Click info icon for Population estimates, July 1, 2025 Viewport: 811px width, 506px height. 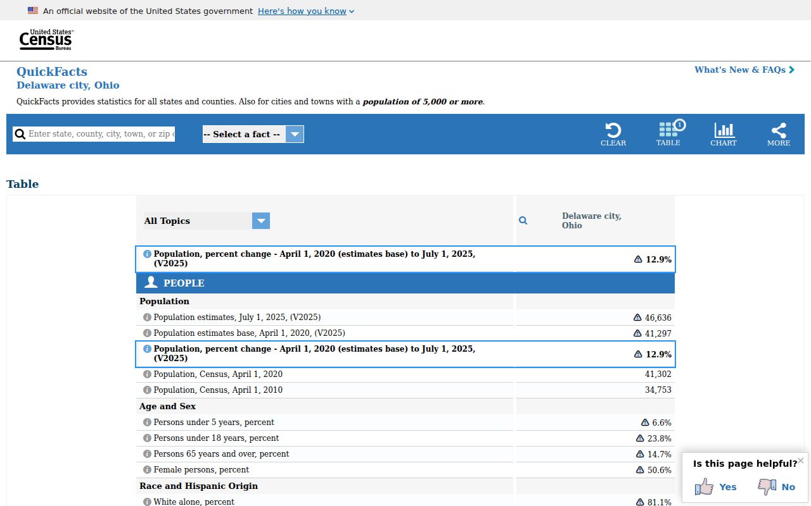[147, 317]
